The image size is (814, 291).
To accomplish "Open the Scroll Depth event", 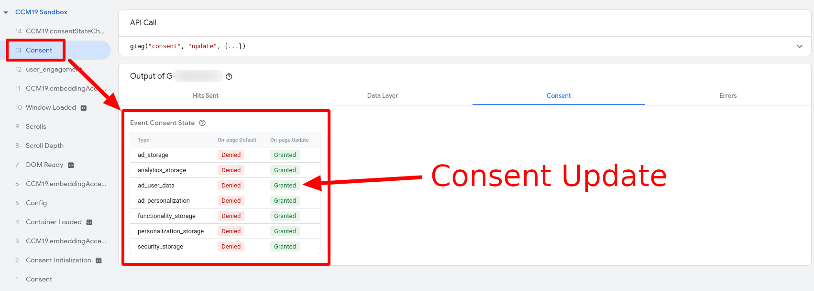I will 44,146.
